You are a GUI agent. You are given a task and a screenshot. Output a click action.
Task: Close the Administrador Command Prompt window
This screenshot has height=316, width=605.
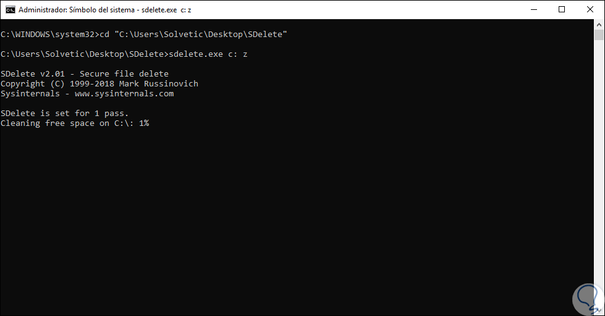[x=590, y=10]
